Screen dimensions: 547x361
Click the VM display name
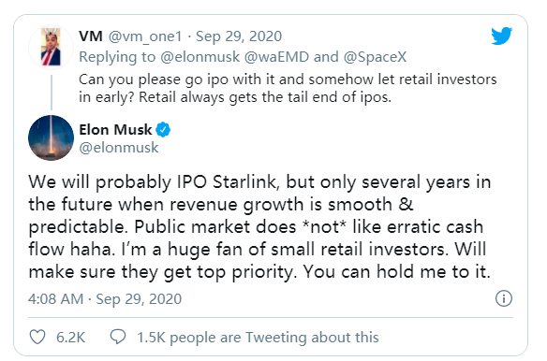pos(91,36)
